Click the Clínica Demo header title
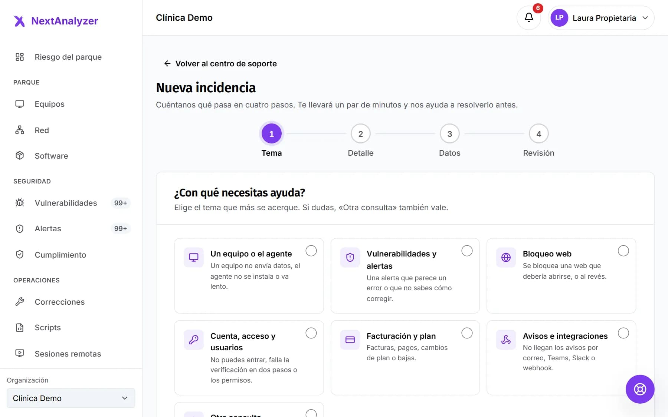 pos(184,17)
